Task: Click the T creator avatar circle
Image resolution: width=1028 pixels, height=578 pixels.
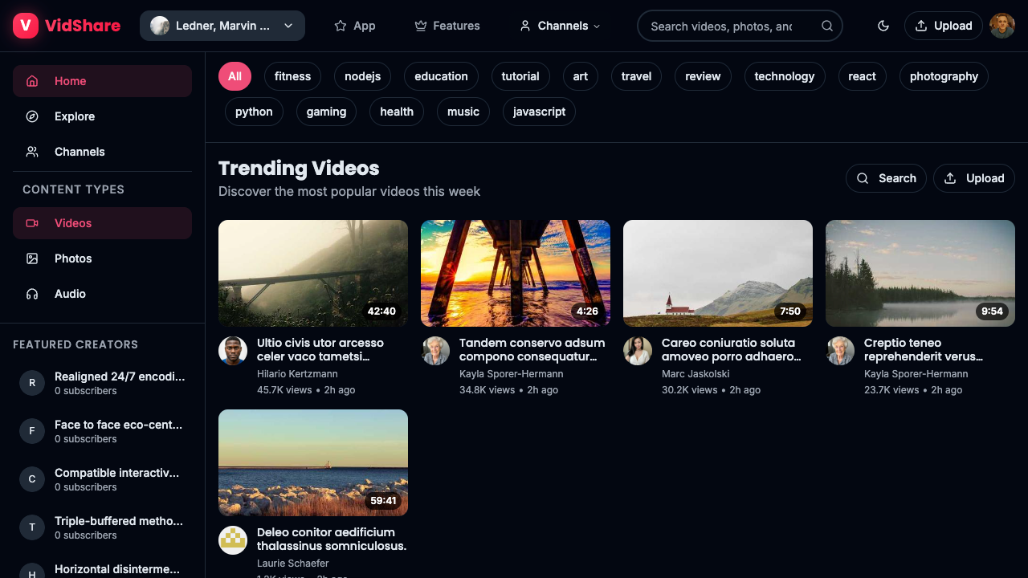Action: tap(32, 527)
